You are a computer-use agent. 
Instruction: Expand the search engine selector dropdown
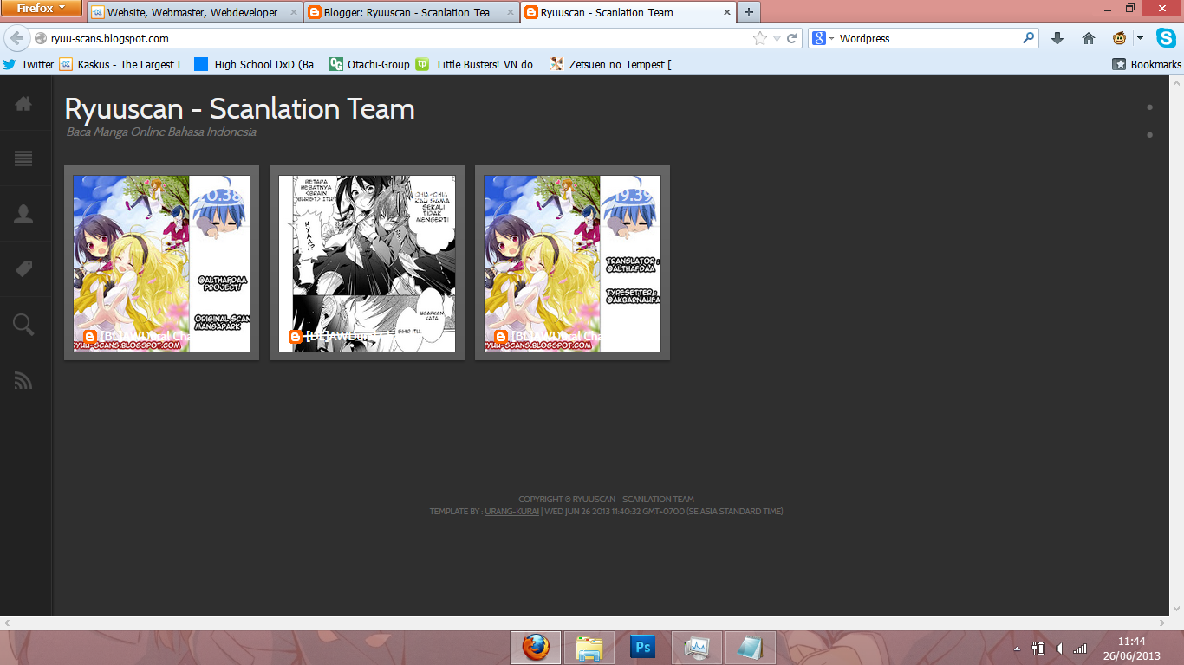(823, 38)
